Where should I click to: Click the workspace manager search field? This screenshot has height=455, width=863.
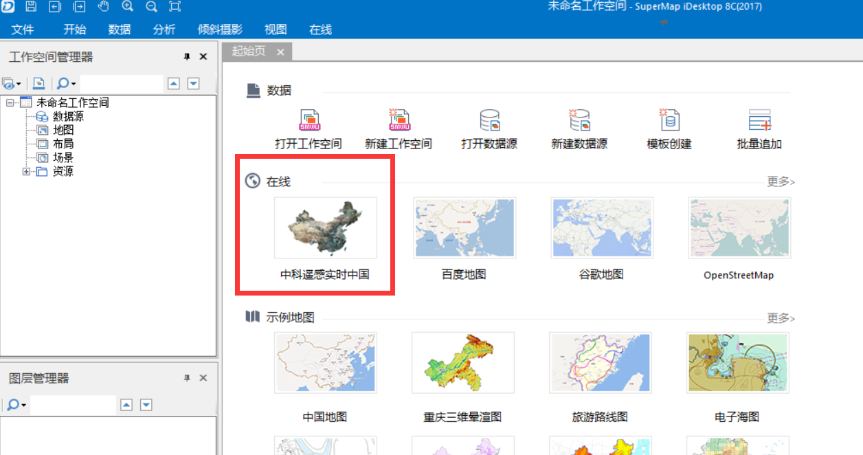tap(122, 84)
